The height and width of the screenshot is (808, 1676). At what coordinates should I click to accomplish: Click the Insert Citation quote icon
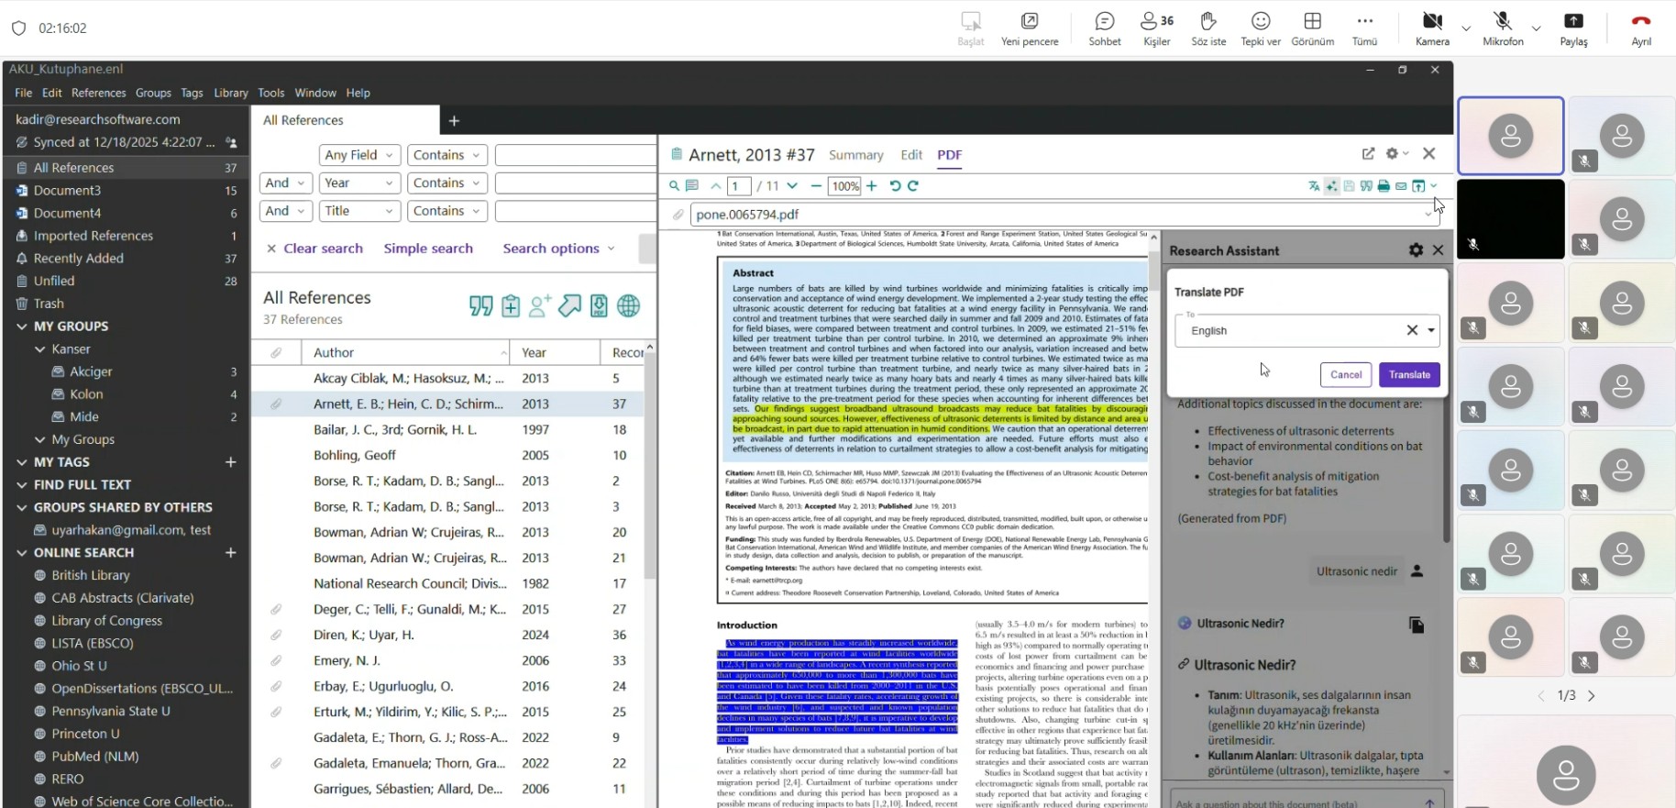click(480, 306)
